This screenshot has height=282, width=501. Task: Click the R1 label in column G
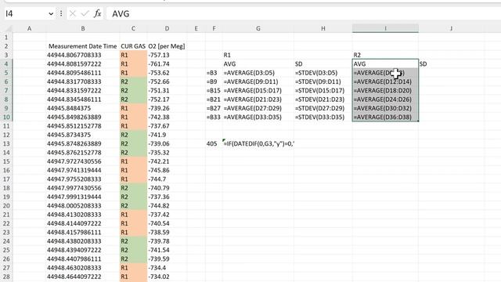(x=258, y=55)
